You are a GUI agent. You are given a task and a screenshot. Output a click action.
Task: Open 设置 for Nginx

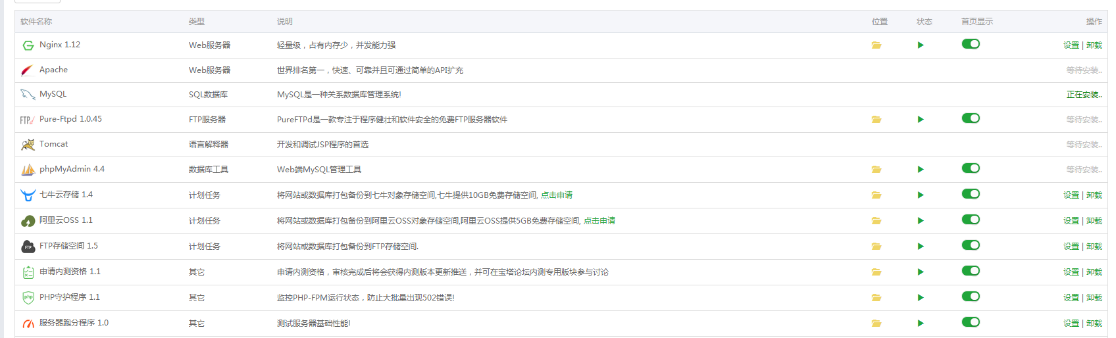(1071, 45)
